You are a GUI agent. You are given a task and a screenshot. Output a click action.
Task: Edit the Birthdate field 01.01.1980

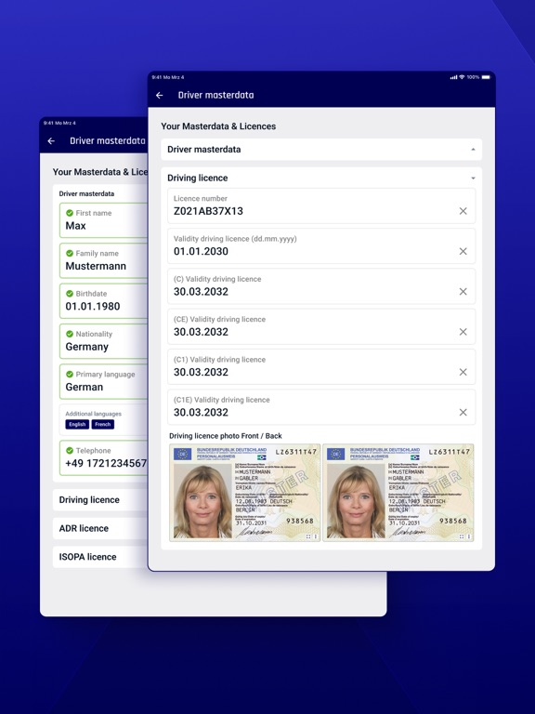click(103, 301)
